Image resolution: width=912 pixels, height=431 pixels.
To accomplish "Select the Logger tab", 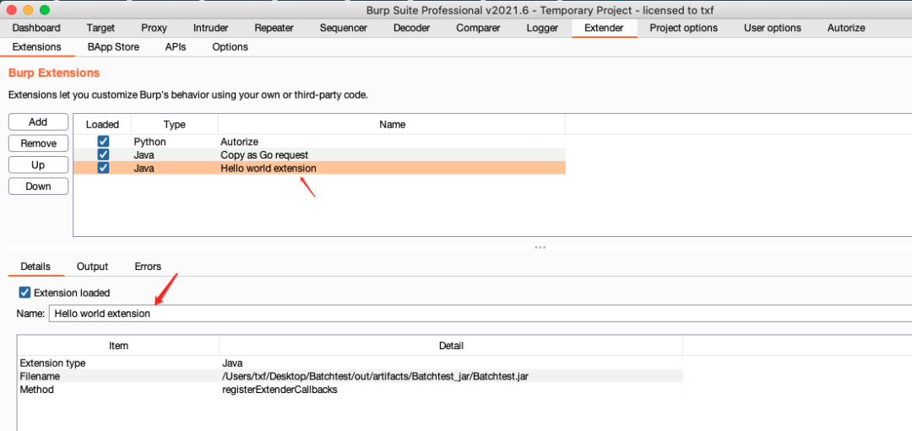I will 542,28.
